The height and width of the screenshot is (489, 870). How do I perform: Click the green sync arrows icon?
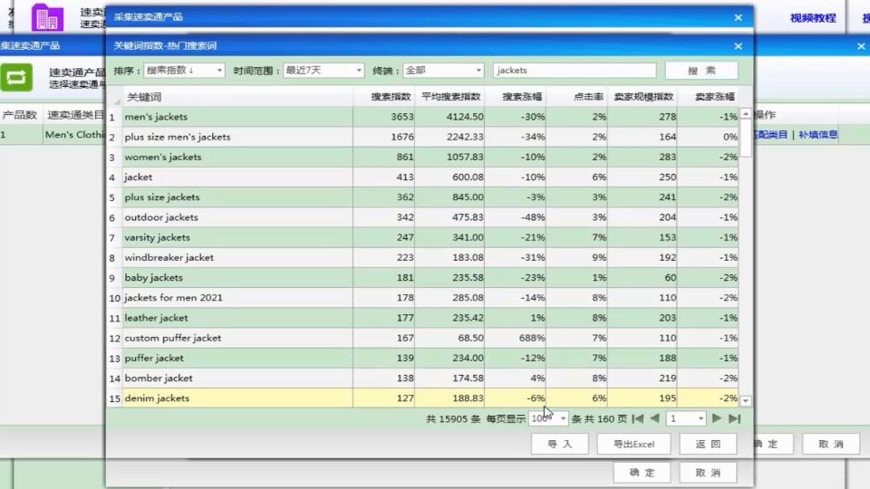(x=16, y=77)
